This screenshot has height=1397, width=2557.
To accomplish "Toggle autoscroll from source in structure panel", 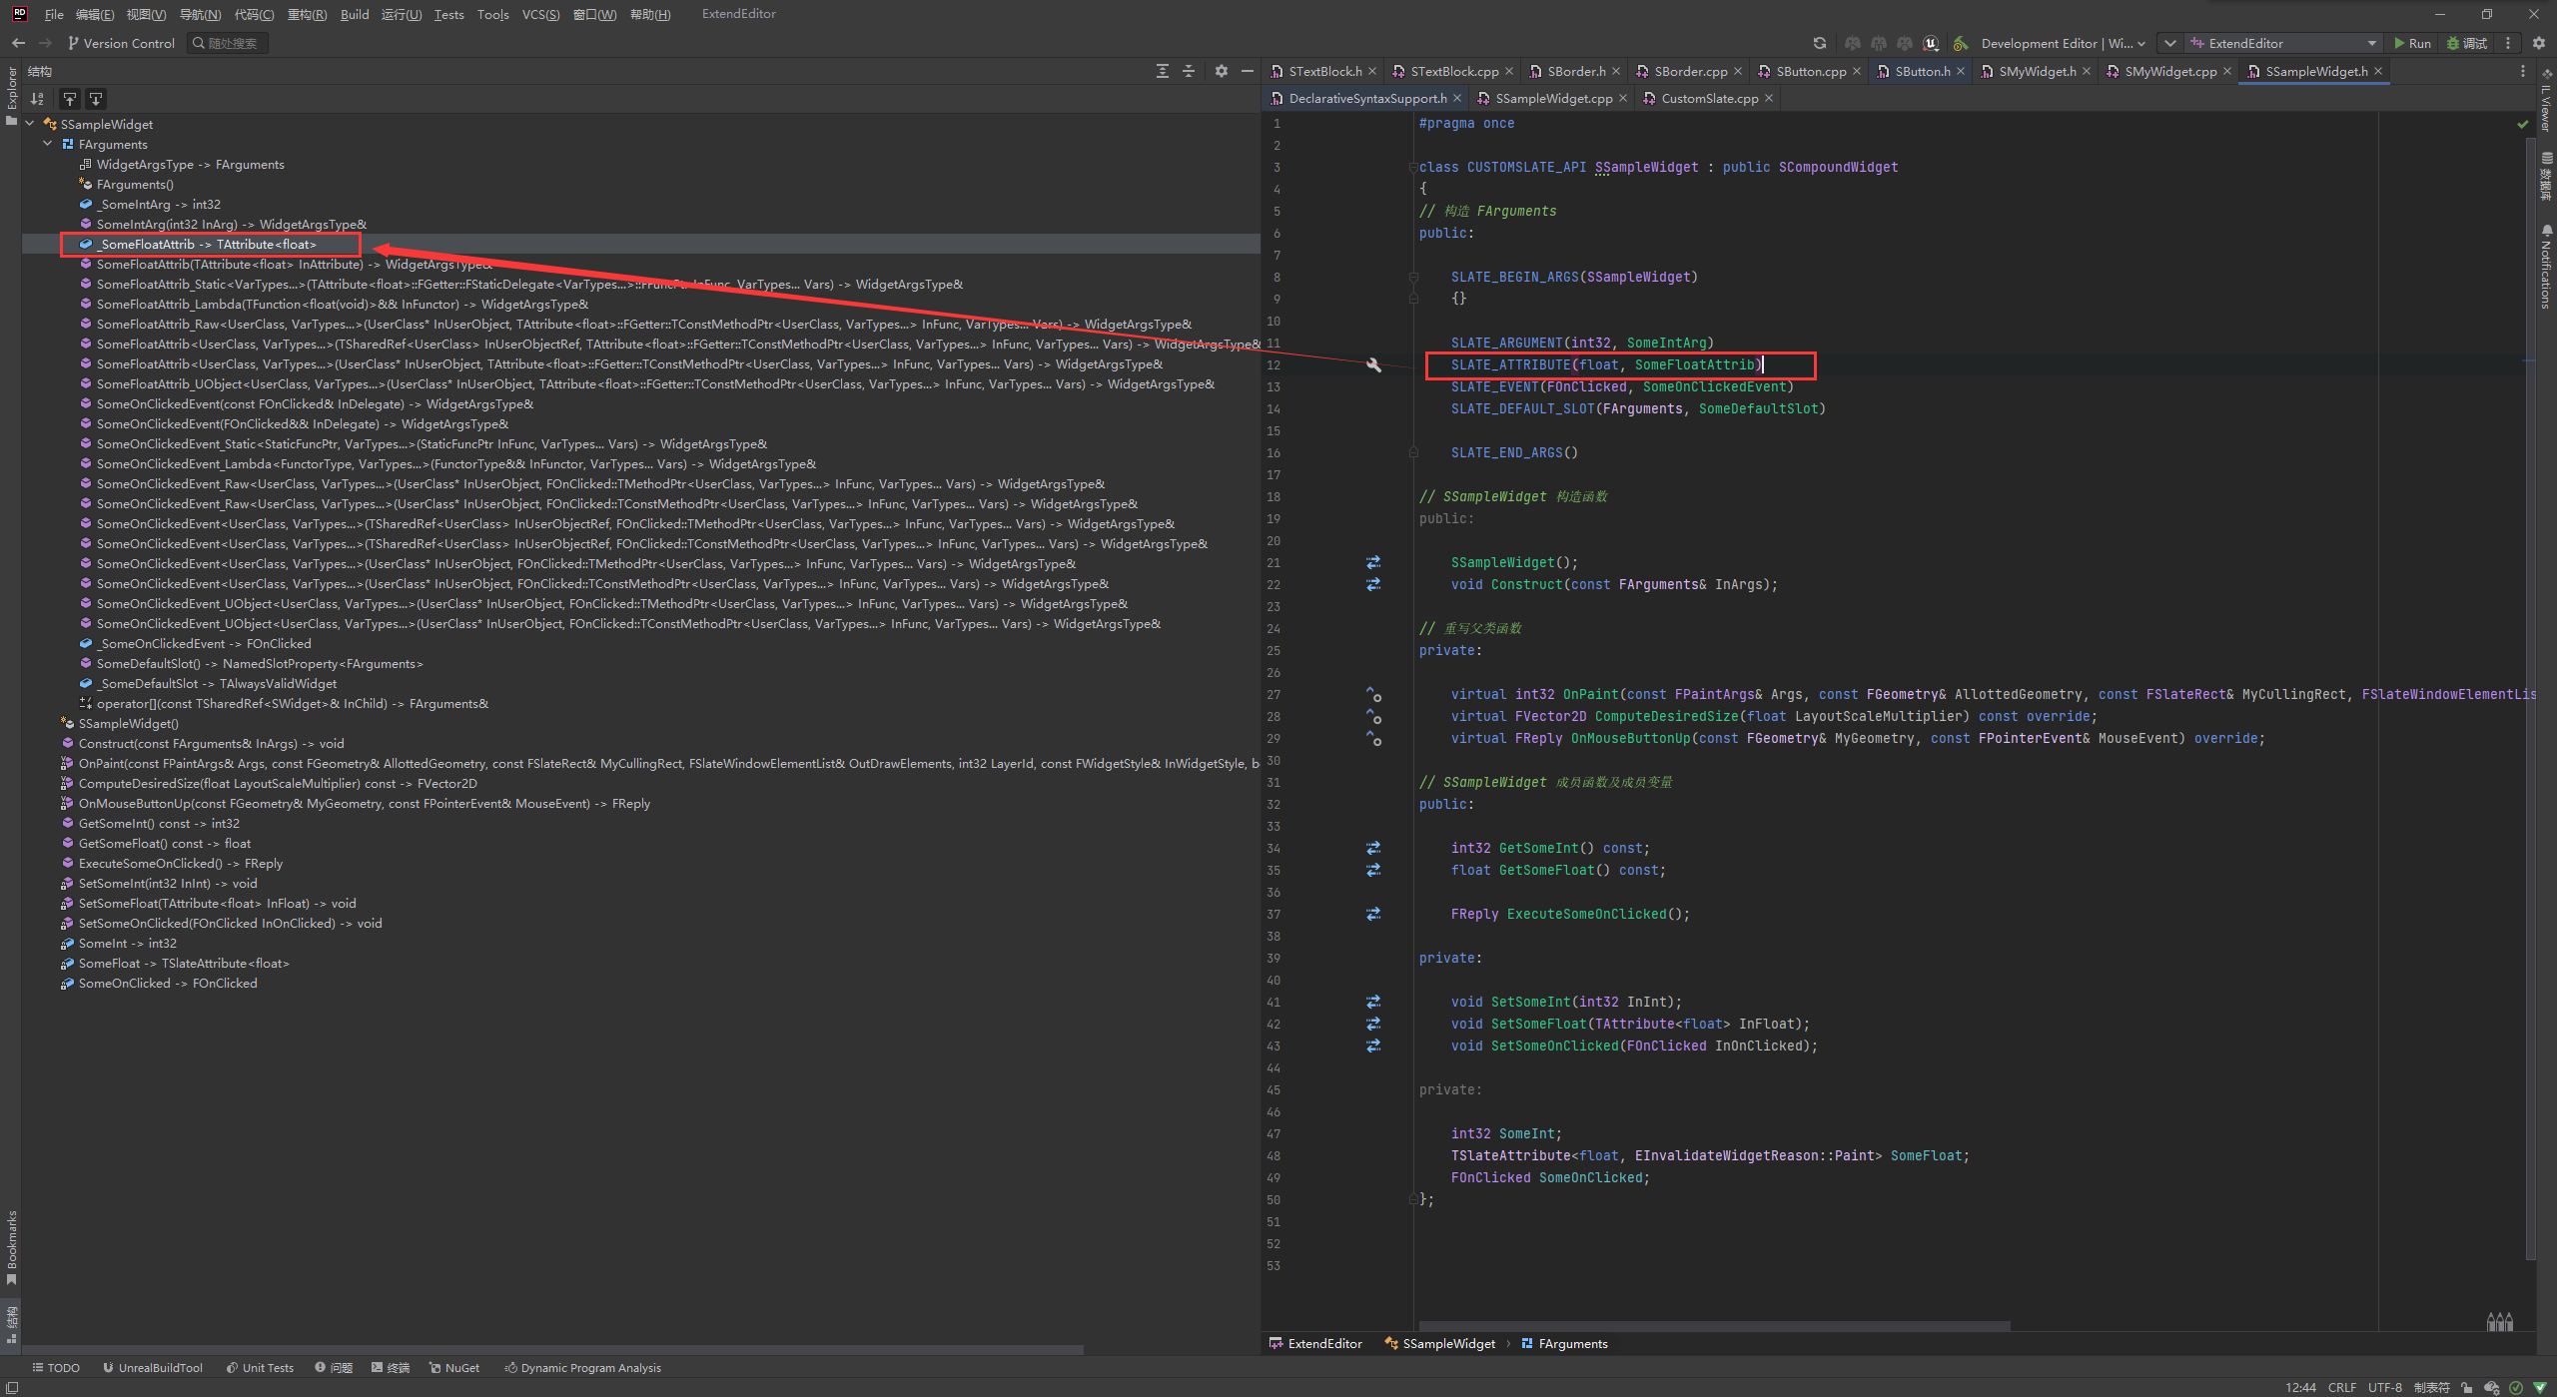I will [96, 99].
